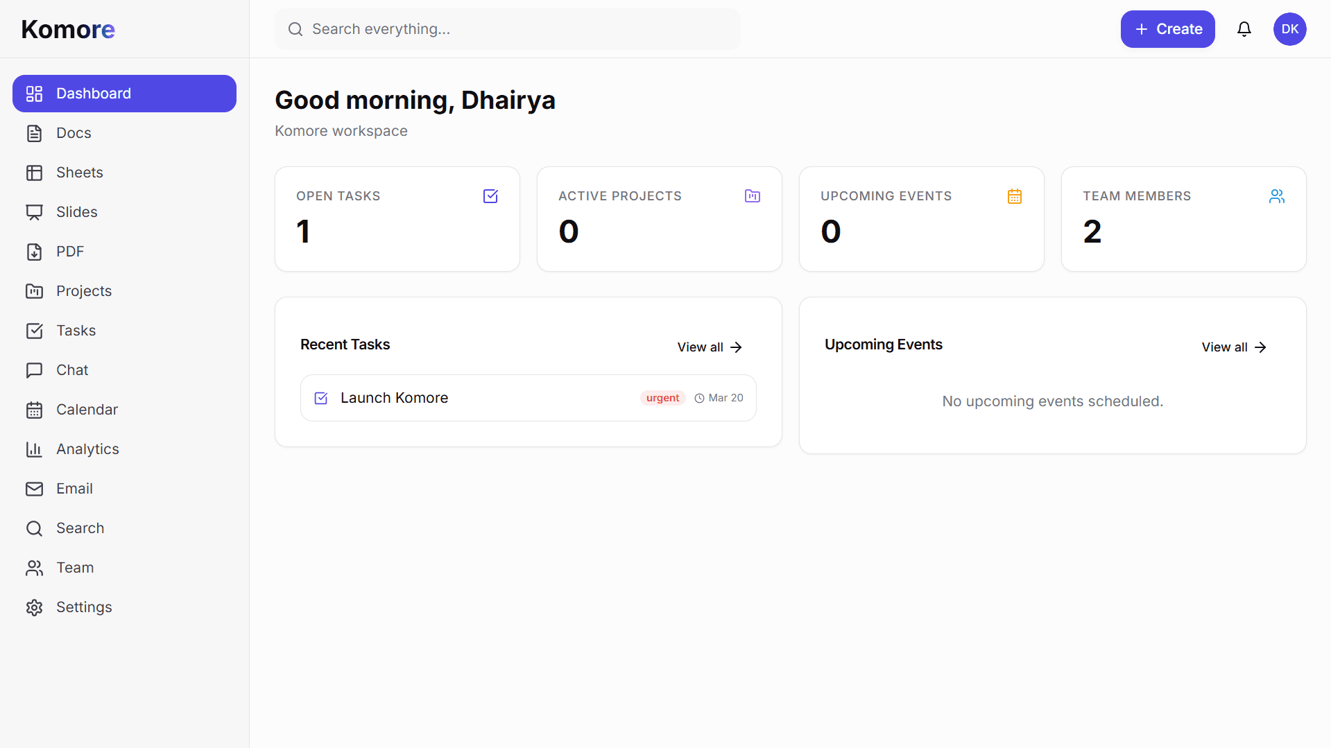
Task: Open the Tasks section
Action: pos(76,330)
